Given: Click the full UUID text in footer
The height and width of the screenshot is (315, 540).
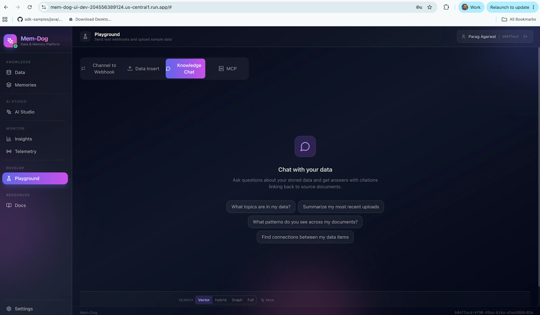Looking at the screenshot, I should 494,313.
